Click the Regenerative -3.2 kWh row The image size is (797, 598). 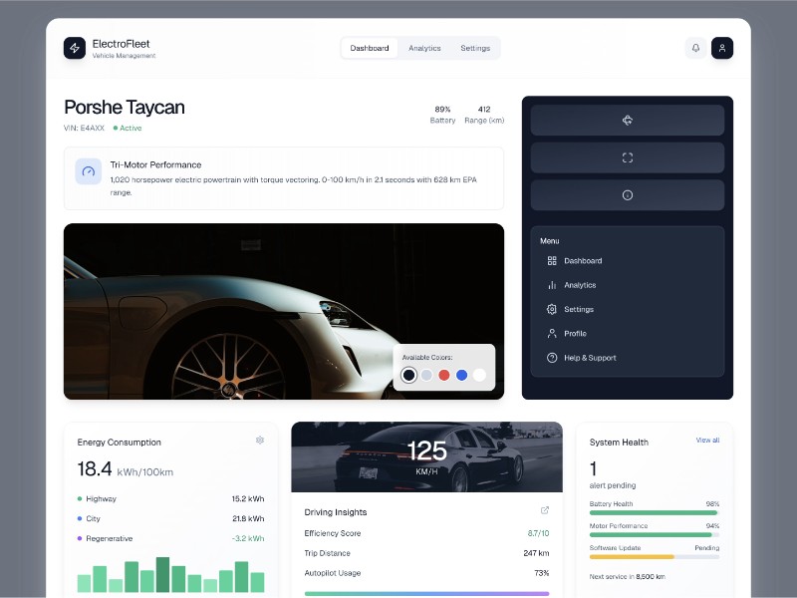click(x=170, y=538)
